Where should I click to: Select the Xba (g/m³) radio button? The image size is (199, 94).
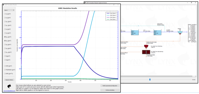(x=5, y=25)
